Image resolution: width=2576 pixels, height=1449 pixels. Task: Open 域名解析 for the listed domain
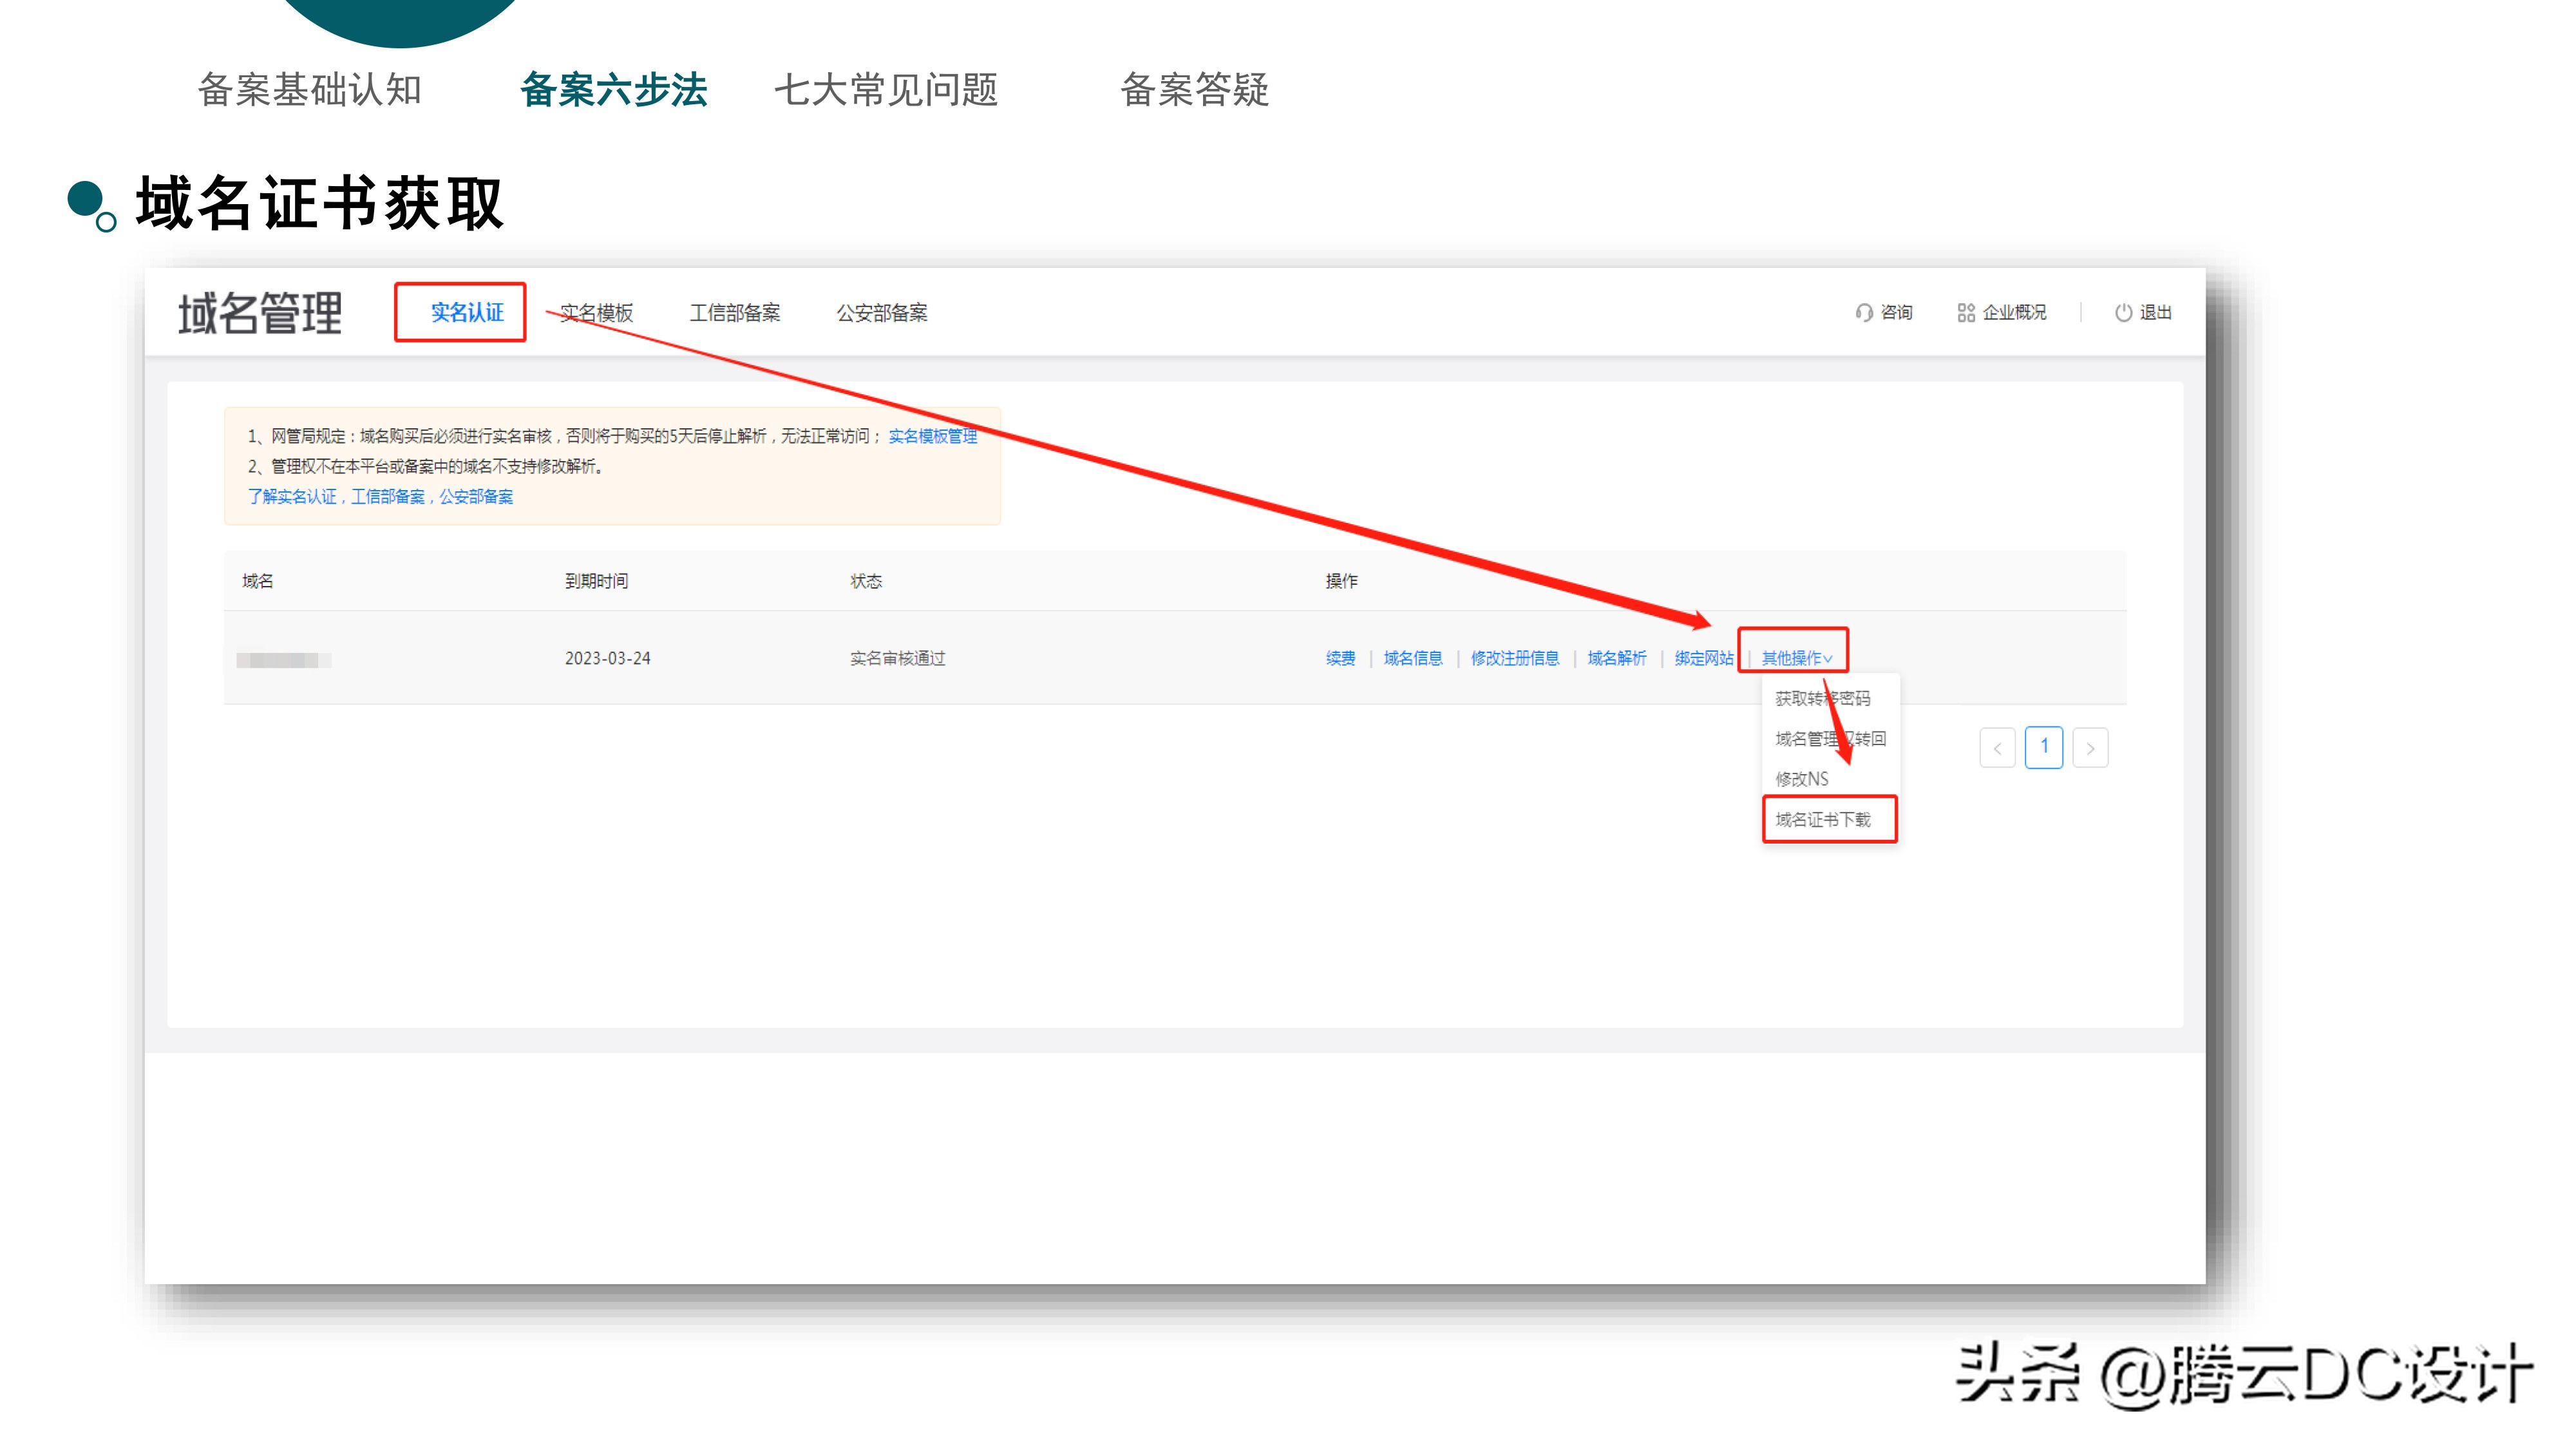click(x=1616, y=658)
